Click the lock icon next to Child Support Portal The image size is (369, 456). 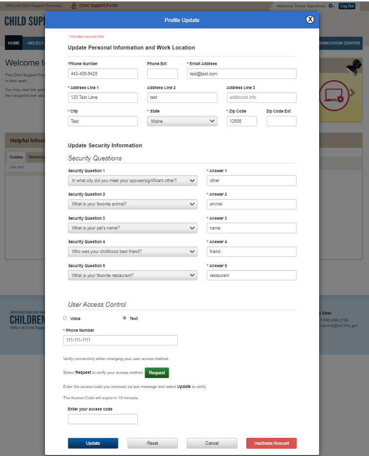tap(74, 6)
